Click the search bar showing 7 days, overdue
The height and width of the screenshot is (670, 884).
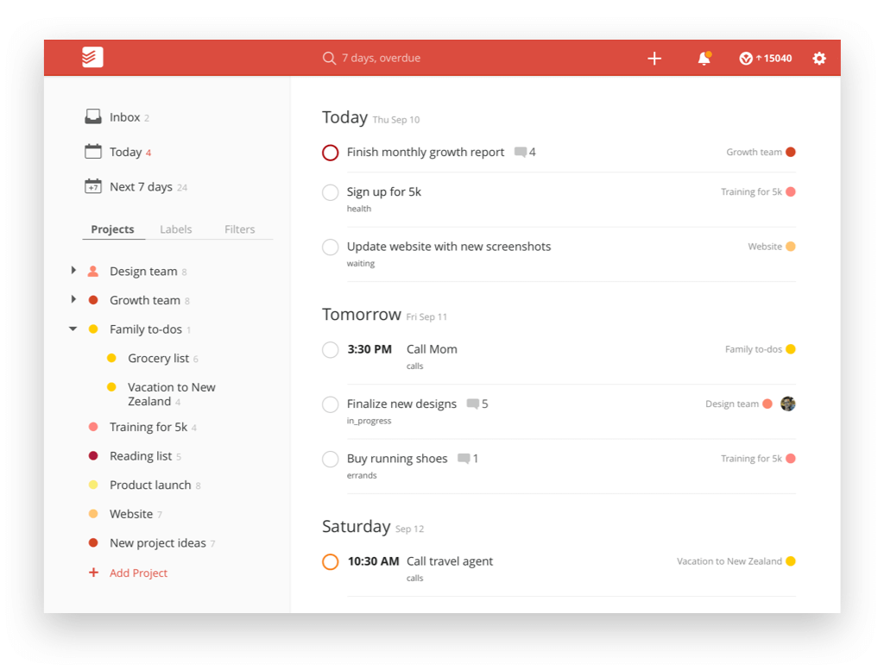[380, 58]
